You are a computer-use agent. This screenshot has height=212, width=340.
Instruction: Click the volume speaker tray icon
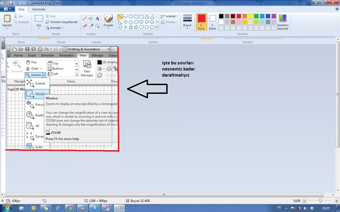click(305, 208)
